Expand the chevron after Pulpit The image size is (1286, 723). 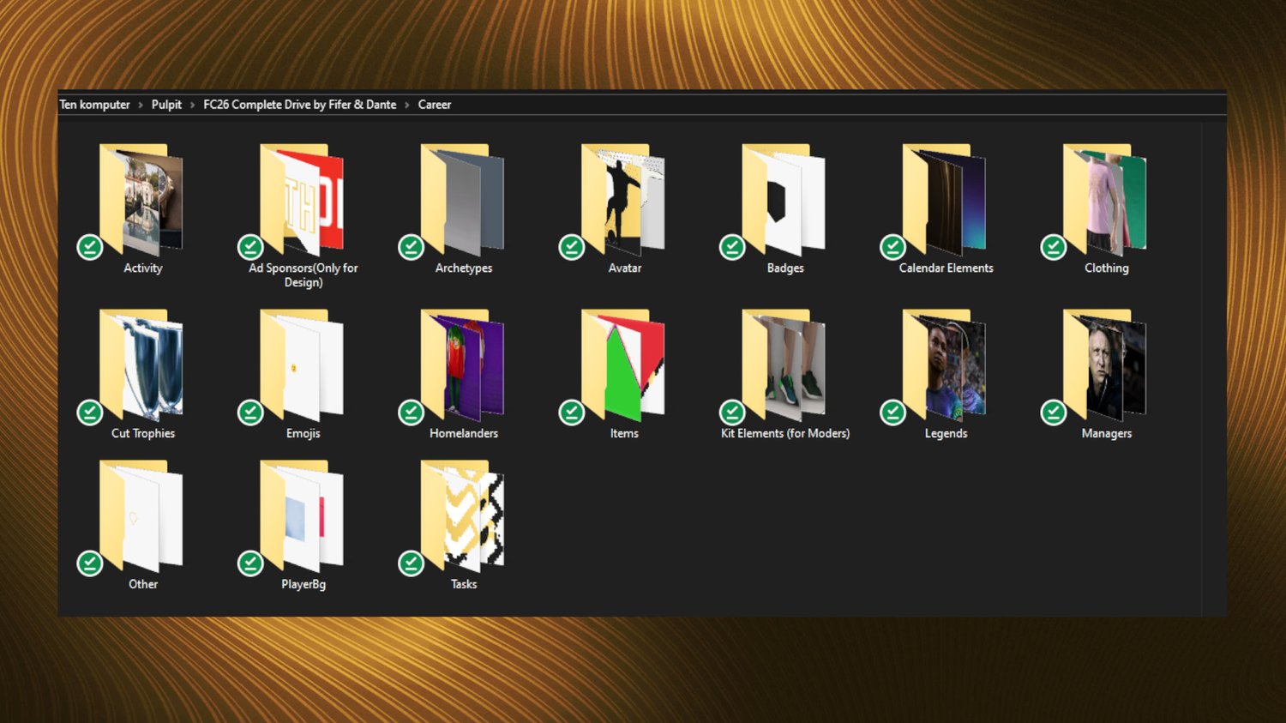(x=193, y=105)
